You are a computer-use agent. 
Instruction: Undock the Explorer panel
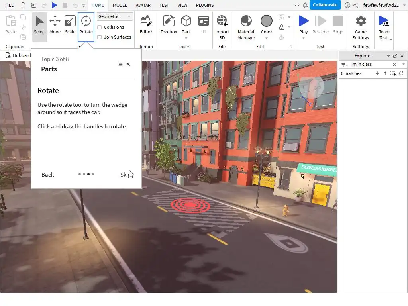click(x=395, y=56)
